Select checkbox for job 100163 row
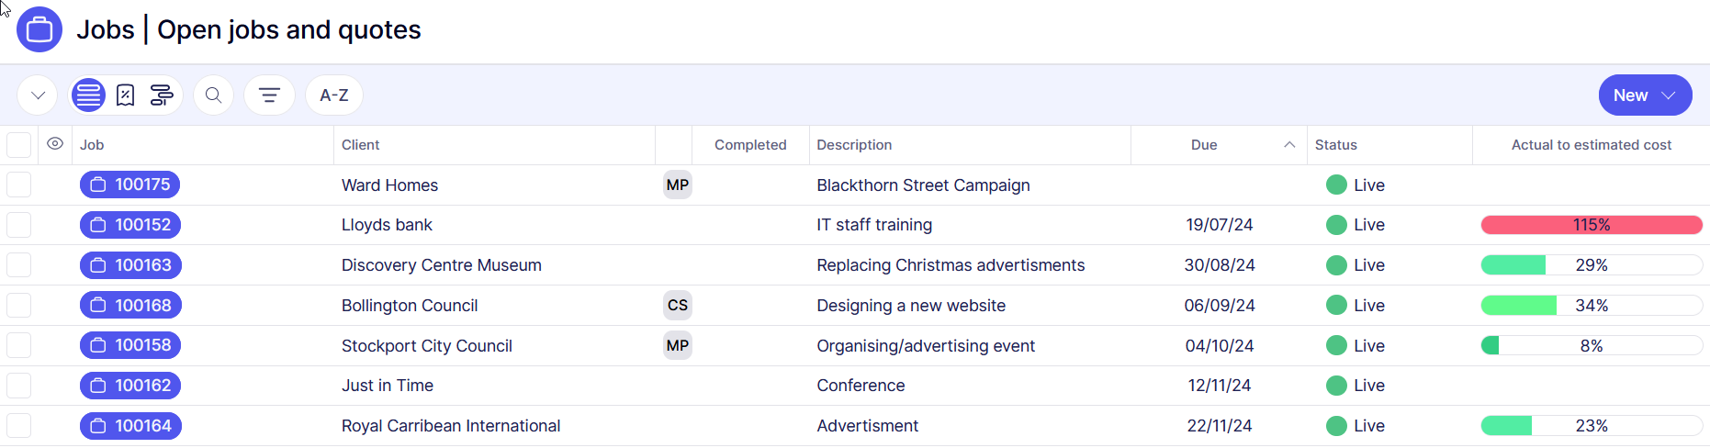The height and width of the screenshot is (448, 1710). pyautogui.click(x=18, y=265)
